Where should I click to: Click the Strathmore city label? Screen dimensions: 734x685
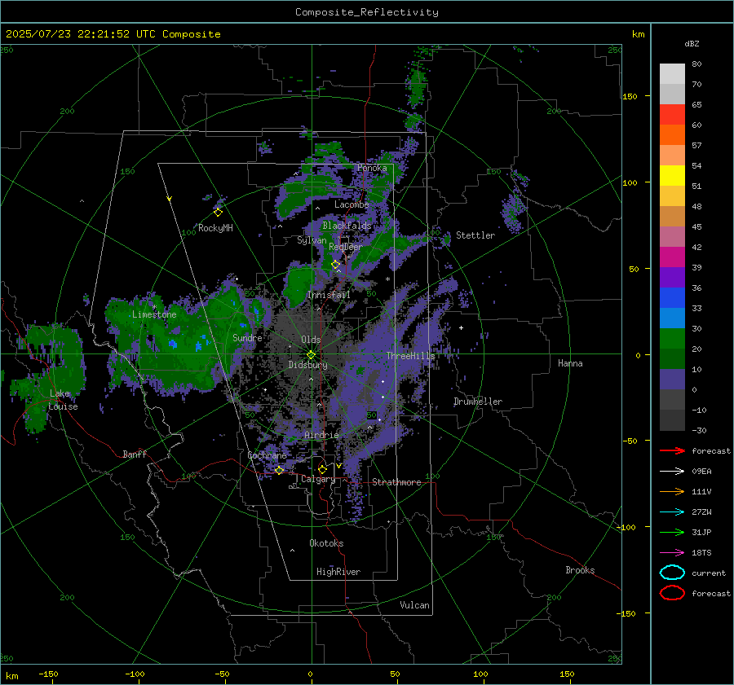(x=396, y=482)
